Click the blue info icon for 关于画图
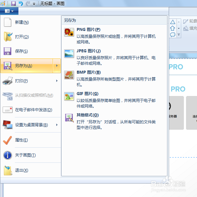This screenshot has width=197, height=197. point(8,155)
